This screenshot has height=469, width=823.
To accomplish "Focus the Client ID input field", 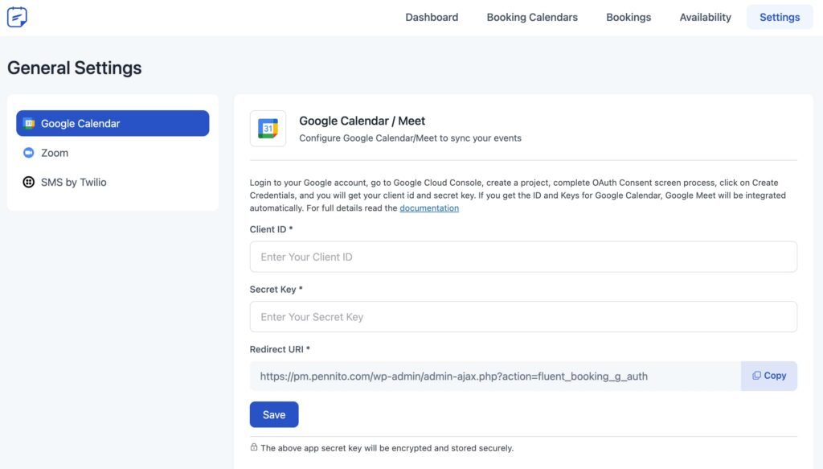I will (x=523, y=257).
